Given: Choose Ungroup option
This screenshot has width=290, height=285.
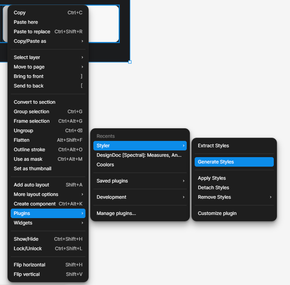Looking at the screenshot, I should pyautogui.click(x=48, y=131).
